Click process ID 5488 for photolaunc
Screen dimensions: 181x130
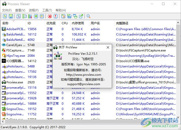coord(31,66)
